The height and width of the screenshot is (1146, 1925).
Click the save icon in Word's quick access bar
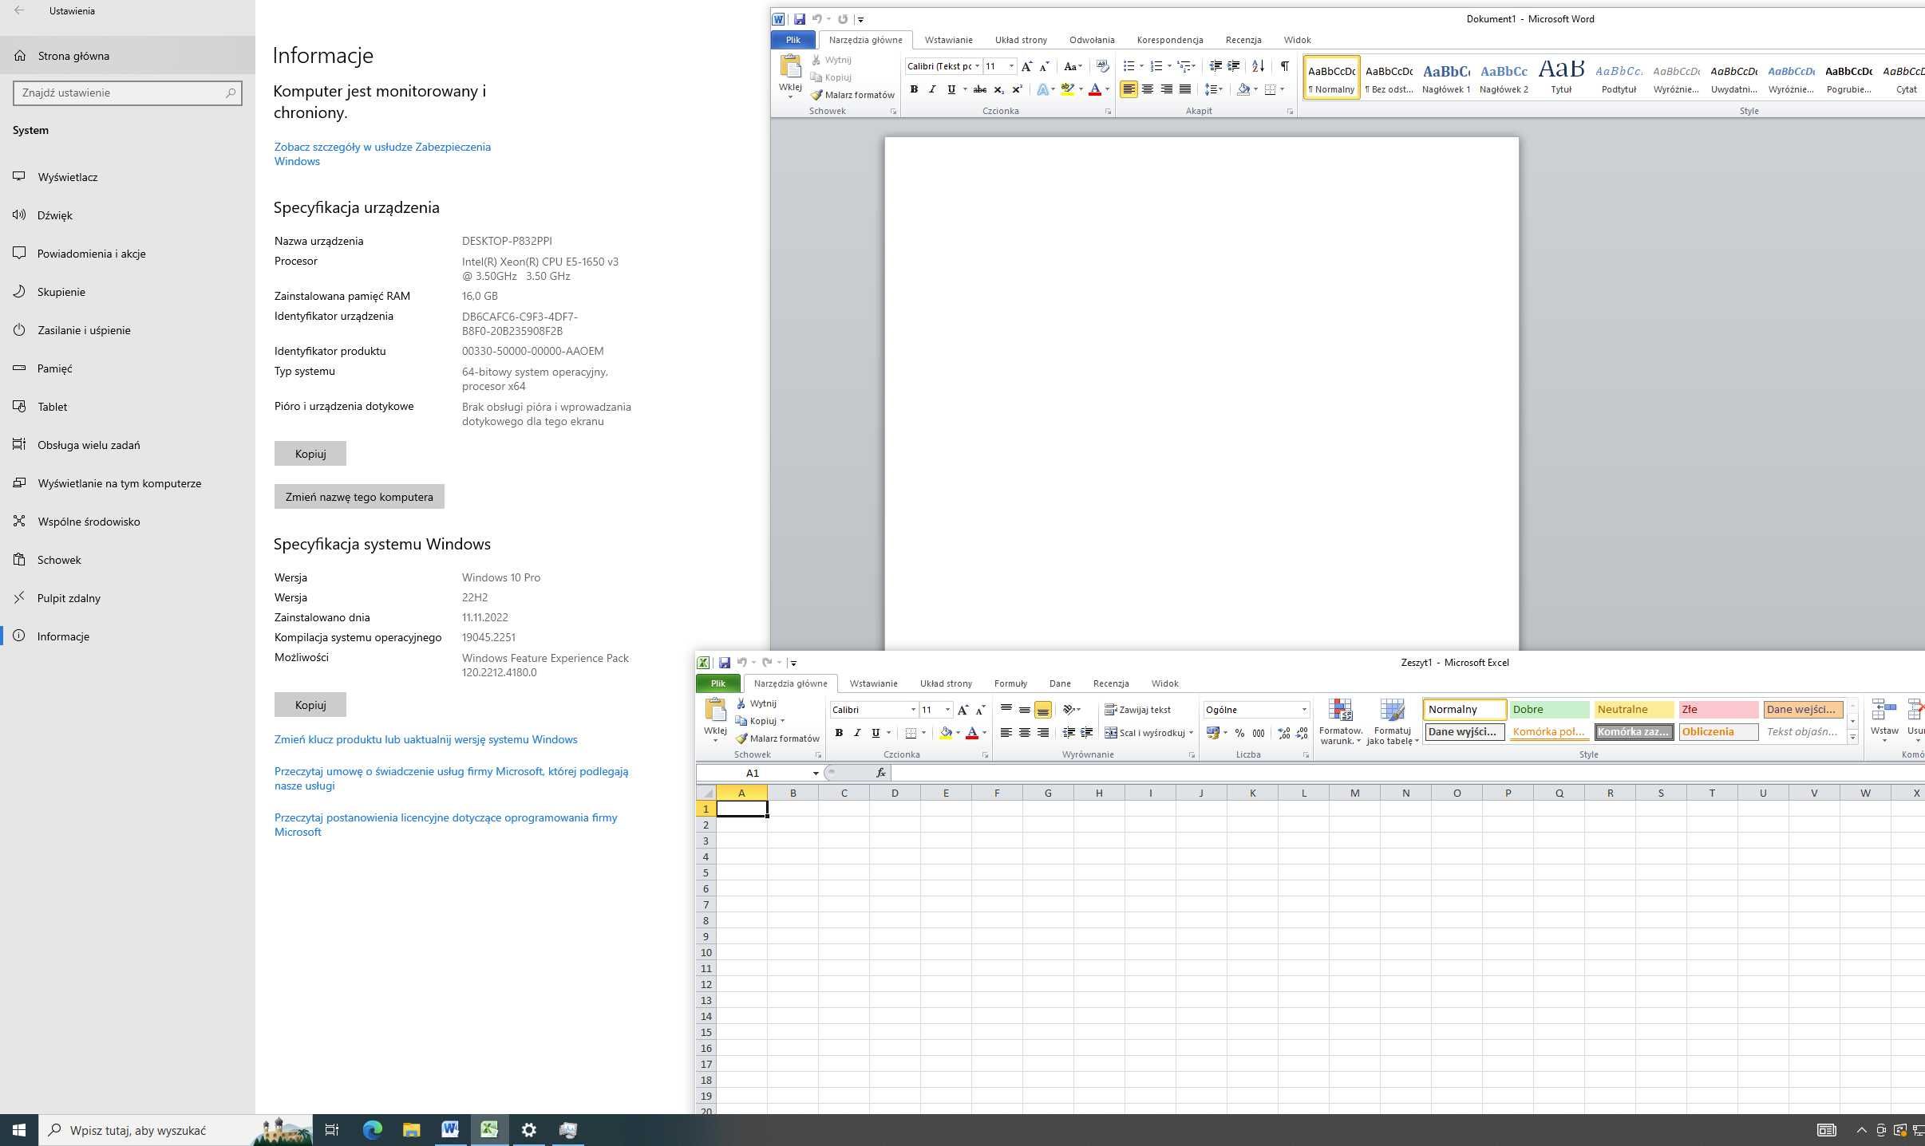tap(799, 19)
